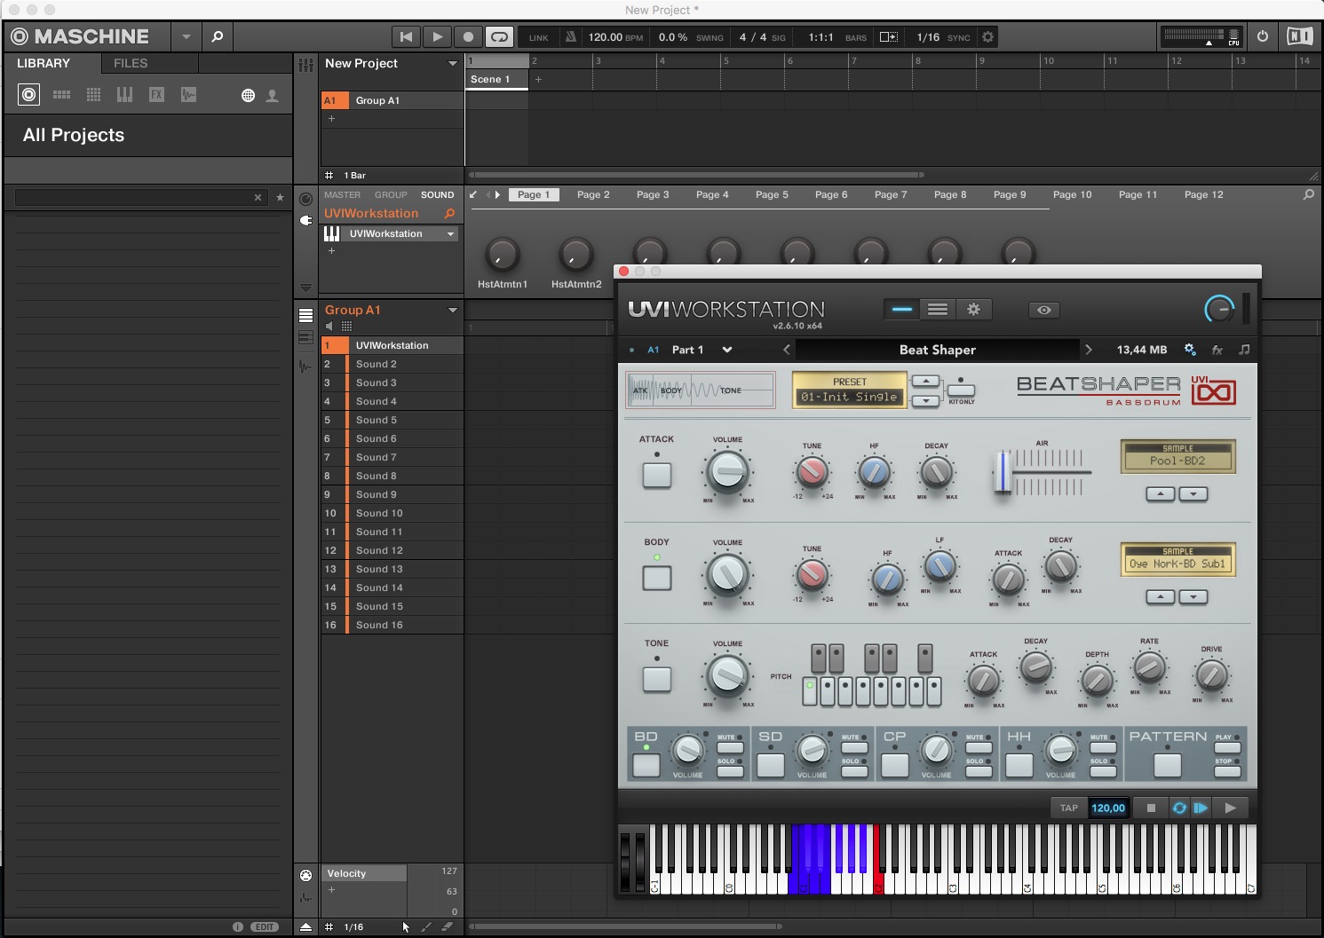Open UVI Workstation settings gear tab
This screenshot has height=938, width=1324.
(x=973, y=310)
